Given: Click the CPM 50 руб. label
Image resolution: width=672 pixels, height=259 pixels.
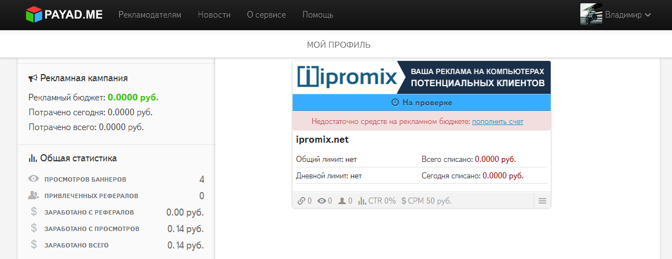Looking at the screenshot, I should pos(430,201).
